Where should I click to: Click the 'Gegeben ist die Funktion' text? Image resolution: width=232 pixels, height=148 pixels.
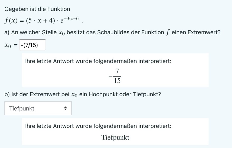37,9
